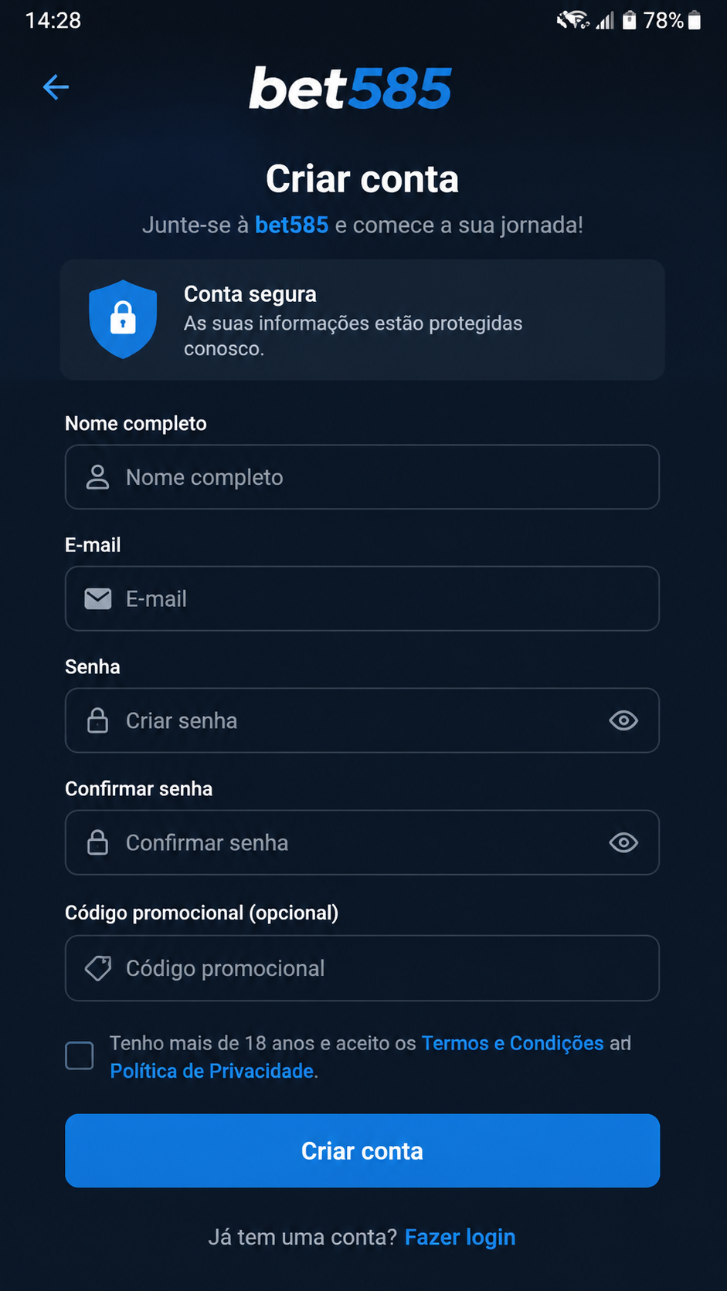Focus the Nome completo input field
The height and width of the screenshot is (1291, 727).
362,477
